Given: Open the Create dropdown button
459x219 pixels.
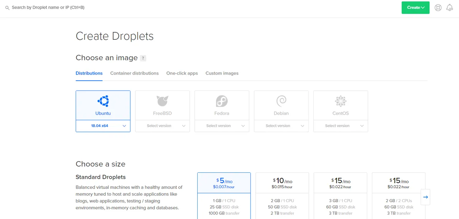Looking at the screenshot, I should (416, 8).
